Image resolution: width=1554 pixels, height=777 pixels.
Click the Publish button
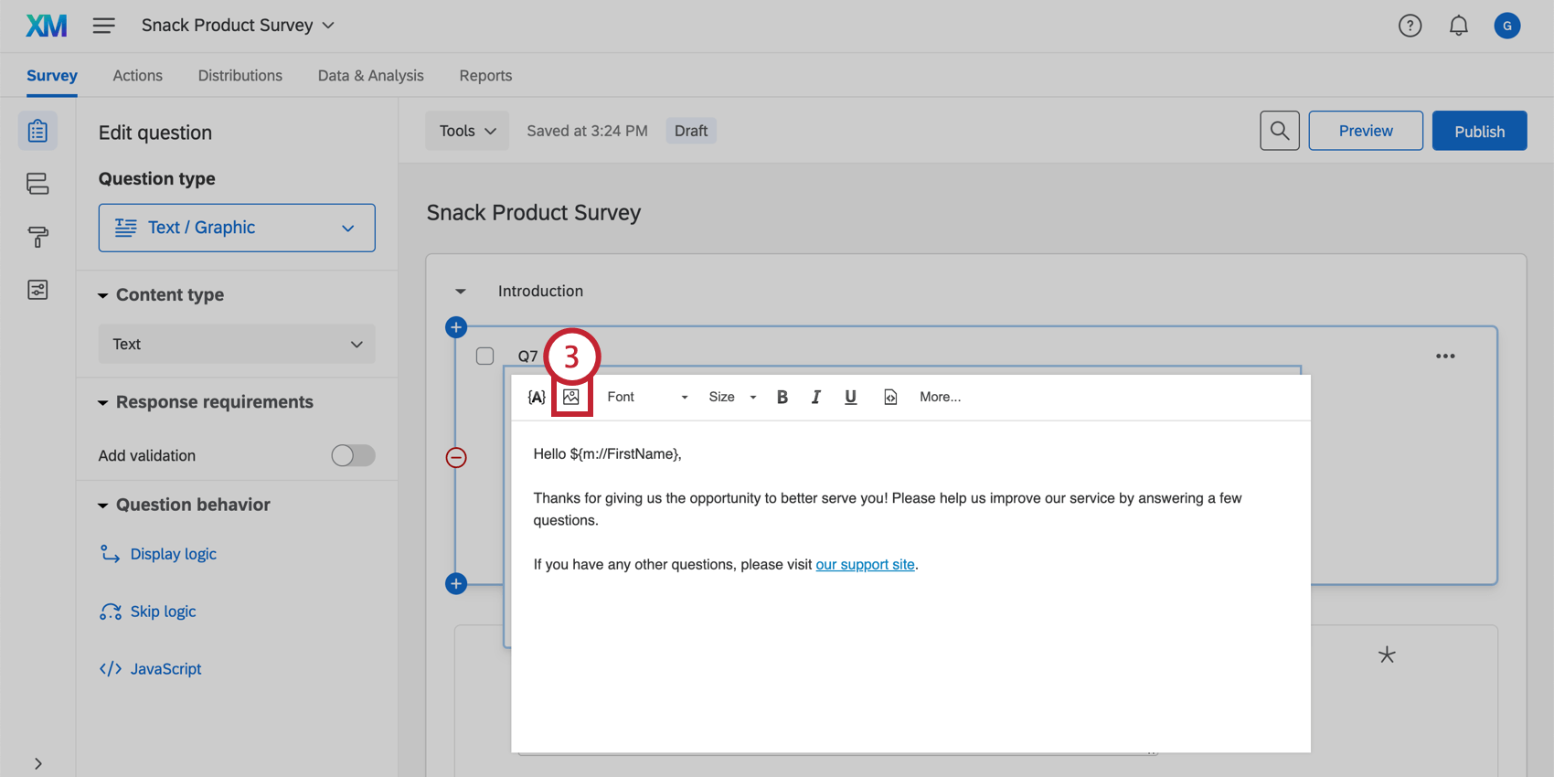point(1478,131)
